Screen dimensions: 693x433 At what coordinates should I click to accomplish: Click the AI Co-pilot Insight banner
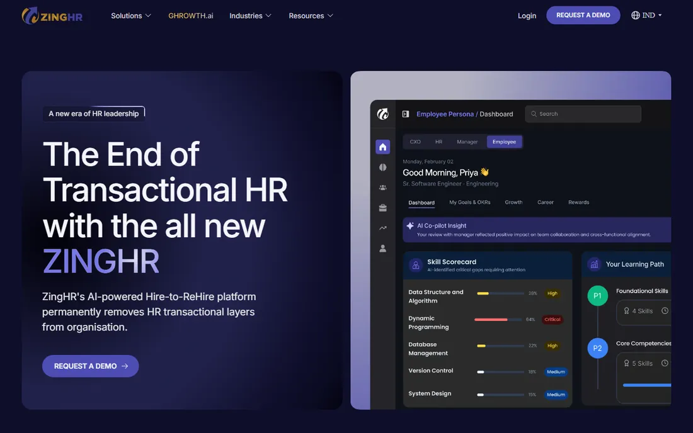[537, 230]
